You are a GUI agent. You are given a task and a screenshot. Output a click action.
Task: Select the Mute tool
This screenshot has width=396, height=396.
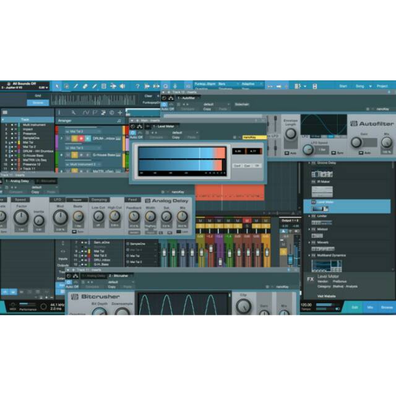(104, 86)
